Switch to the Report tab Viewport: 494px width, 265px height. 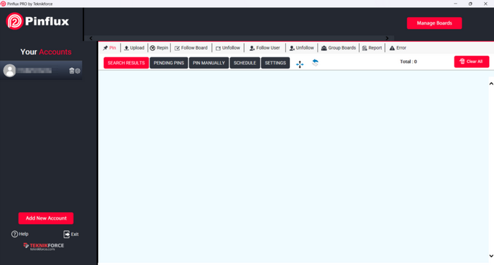[x=372, y=48]
